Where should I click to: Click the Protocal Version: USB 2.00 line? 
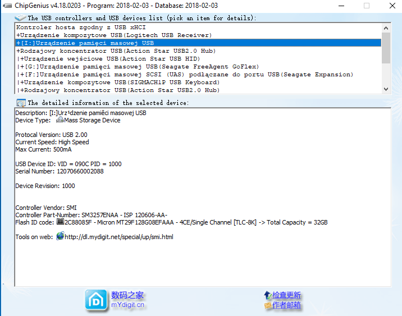tap(51, 135)
